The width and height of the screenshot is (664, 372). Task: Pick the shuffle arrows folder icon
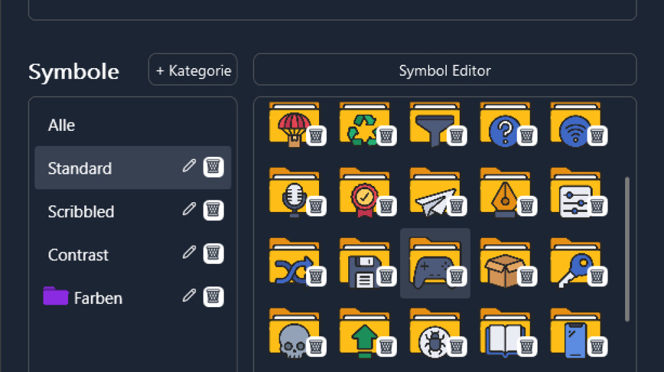coord(289,263)
